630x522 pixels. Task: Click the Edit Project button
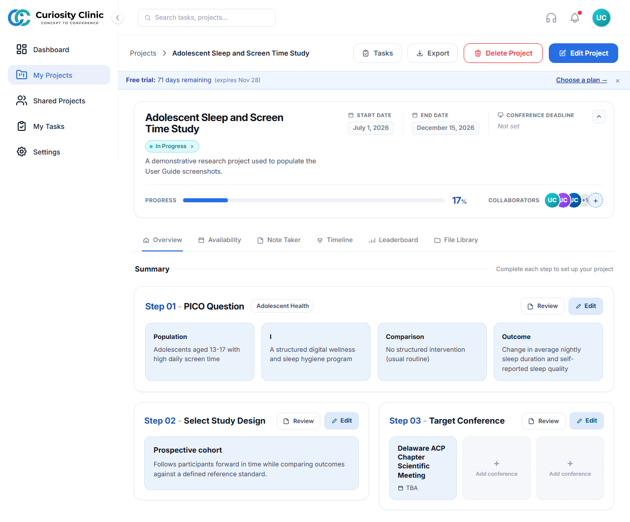tap(583, 53)
